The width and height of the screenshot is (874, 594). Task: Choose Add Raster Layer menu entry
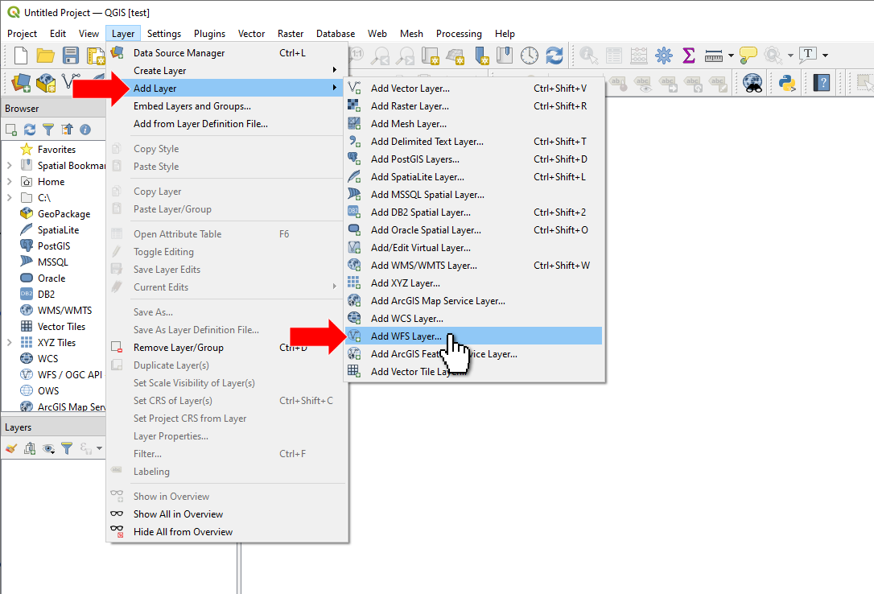tap(474, 106)
